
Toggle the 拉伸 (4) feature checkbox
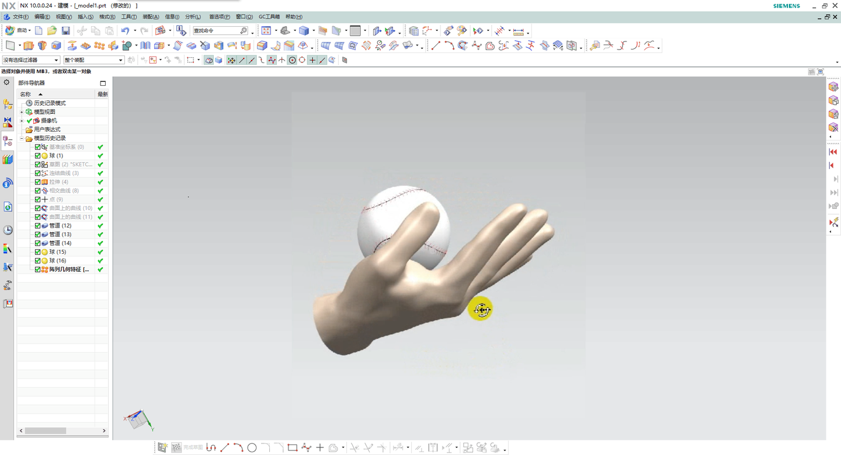[x=37, y=182]
